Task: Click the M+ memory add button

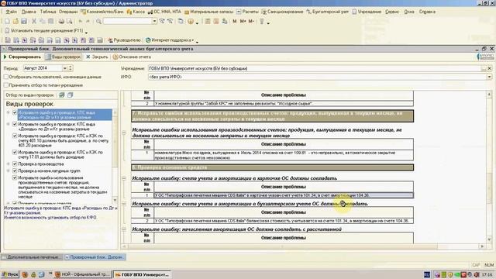Action: (243, 21)
